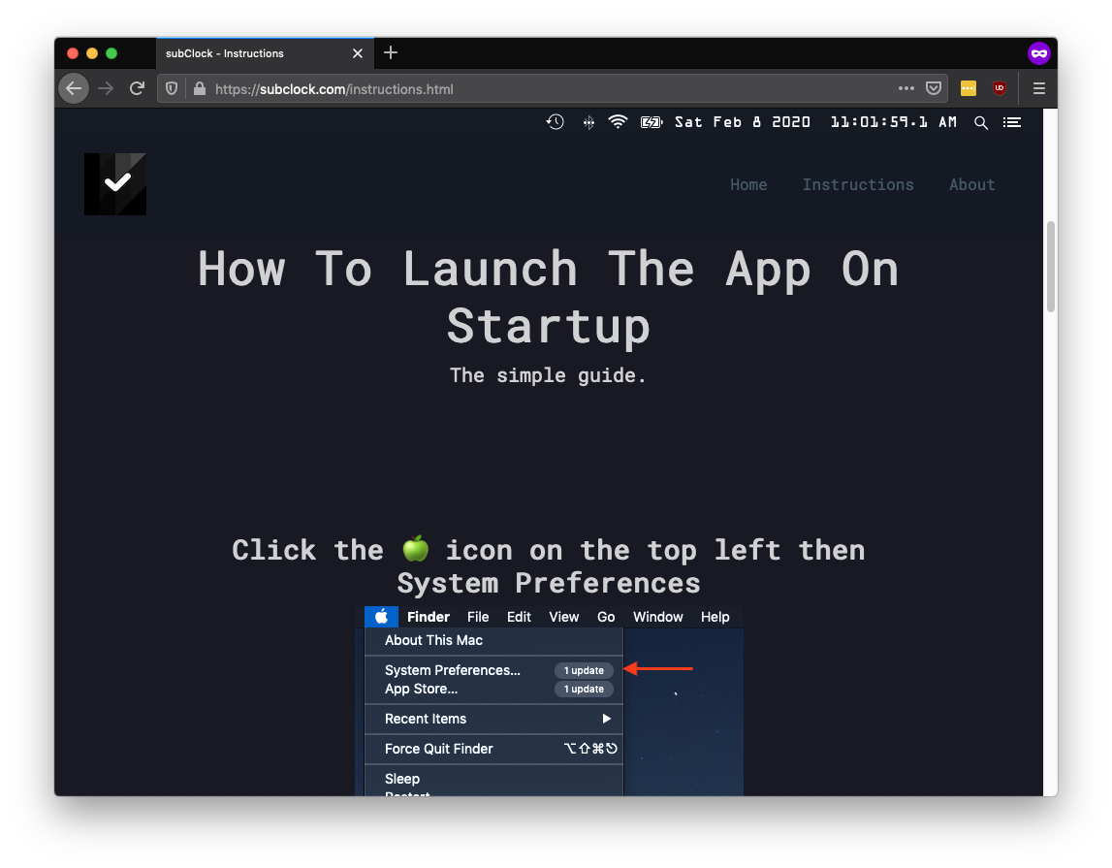Viewport: 1112px width, 868px height.
Task: Open the Firefox hamburger menu
Action: pyautogui.click(x=1039, y=88)
